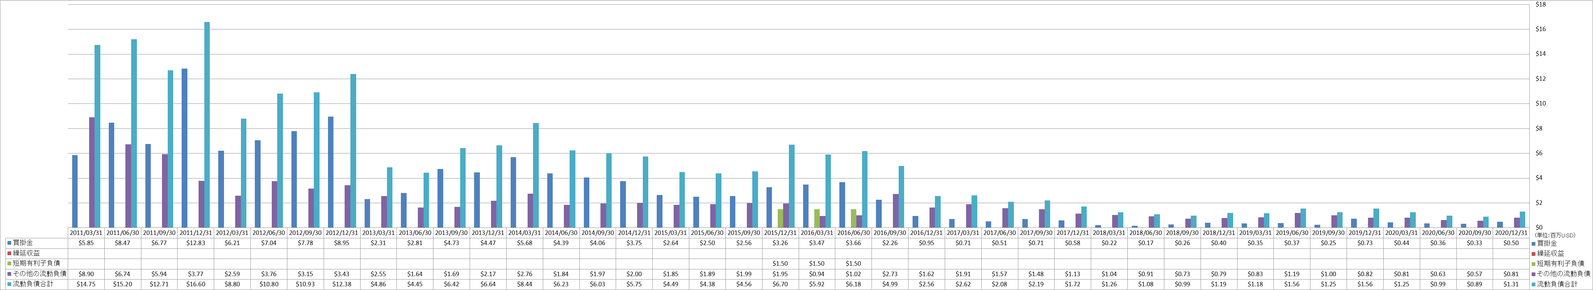Select the 流動負債合計 row label in the data table
Image resolution: width=1593 pixels, height=290 pixels.
34,284
